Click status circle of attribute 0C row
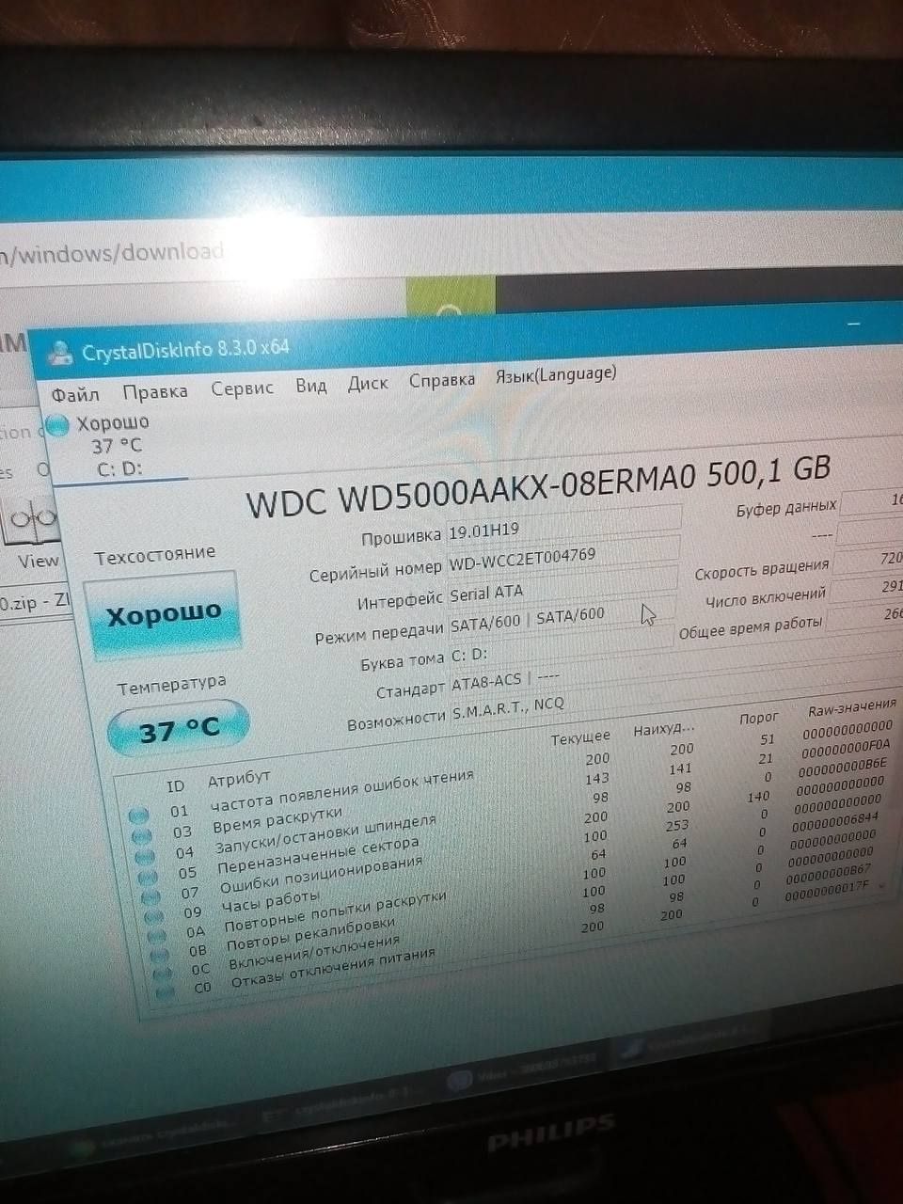 click(x=165, y=974)
